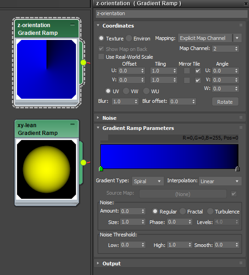Screen dimensions: 249x275
Task: Click the Blur offset spinner arrows
Action: [193, 101]
